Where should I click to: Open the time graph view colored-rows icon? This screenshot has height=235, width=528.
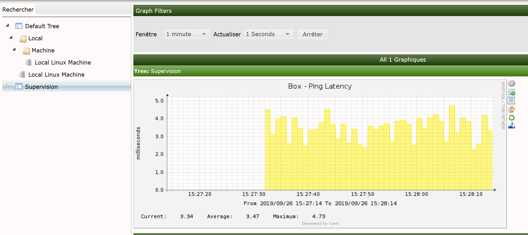(x=511, y=101)
